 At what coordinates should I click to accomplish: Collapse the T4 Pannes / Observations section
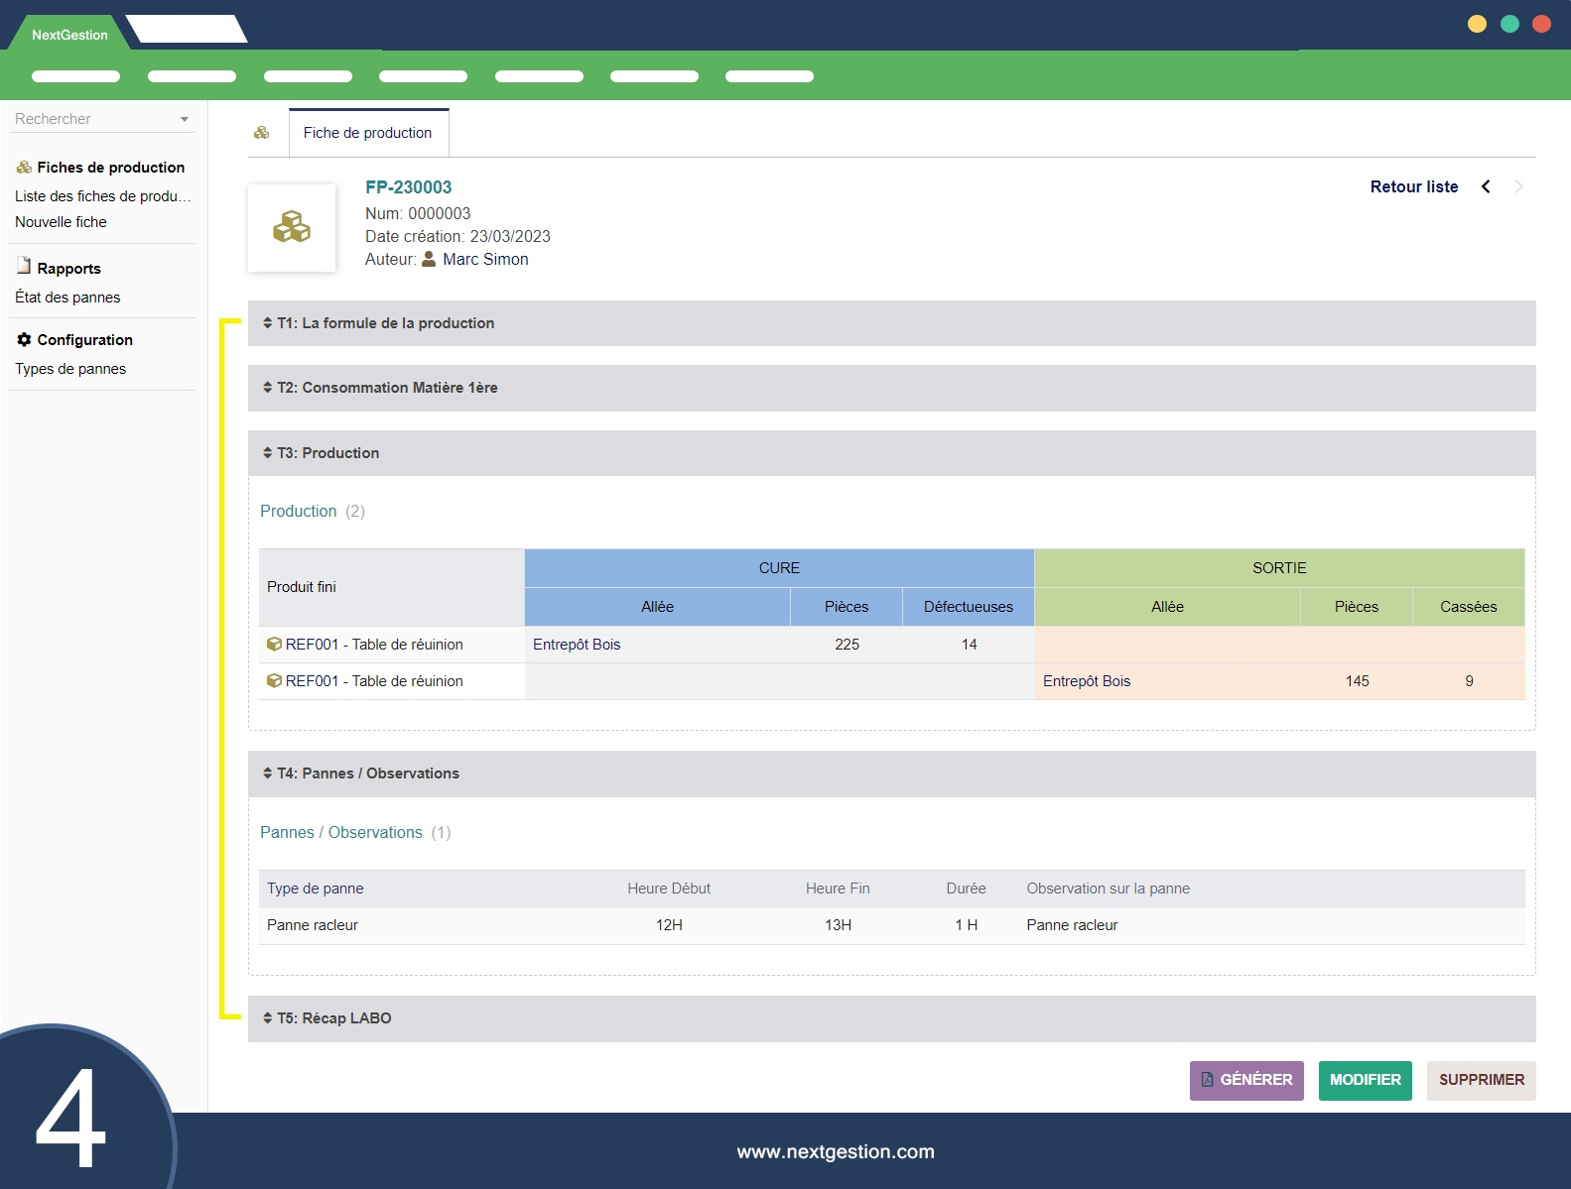367,773
